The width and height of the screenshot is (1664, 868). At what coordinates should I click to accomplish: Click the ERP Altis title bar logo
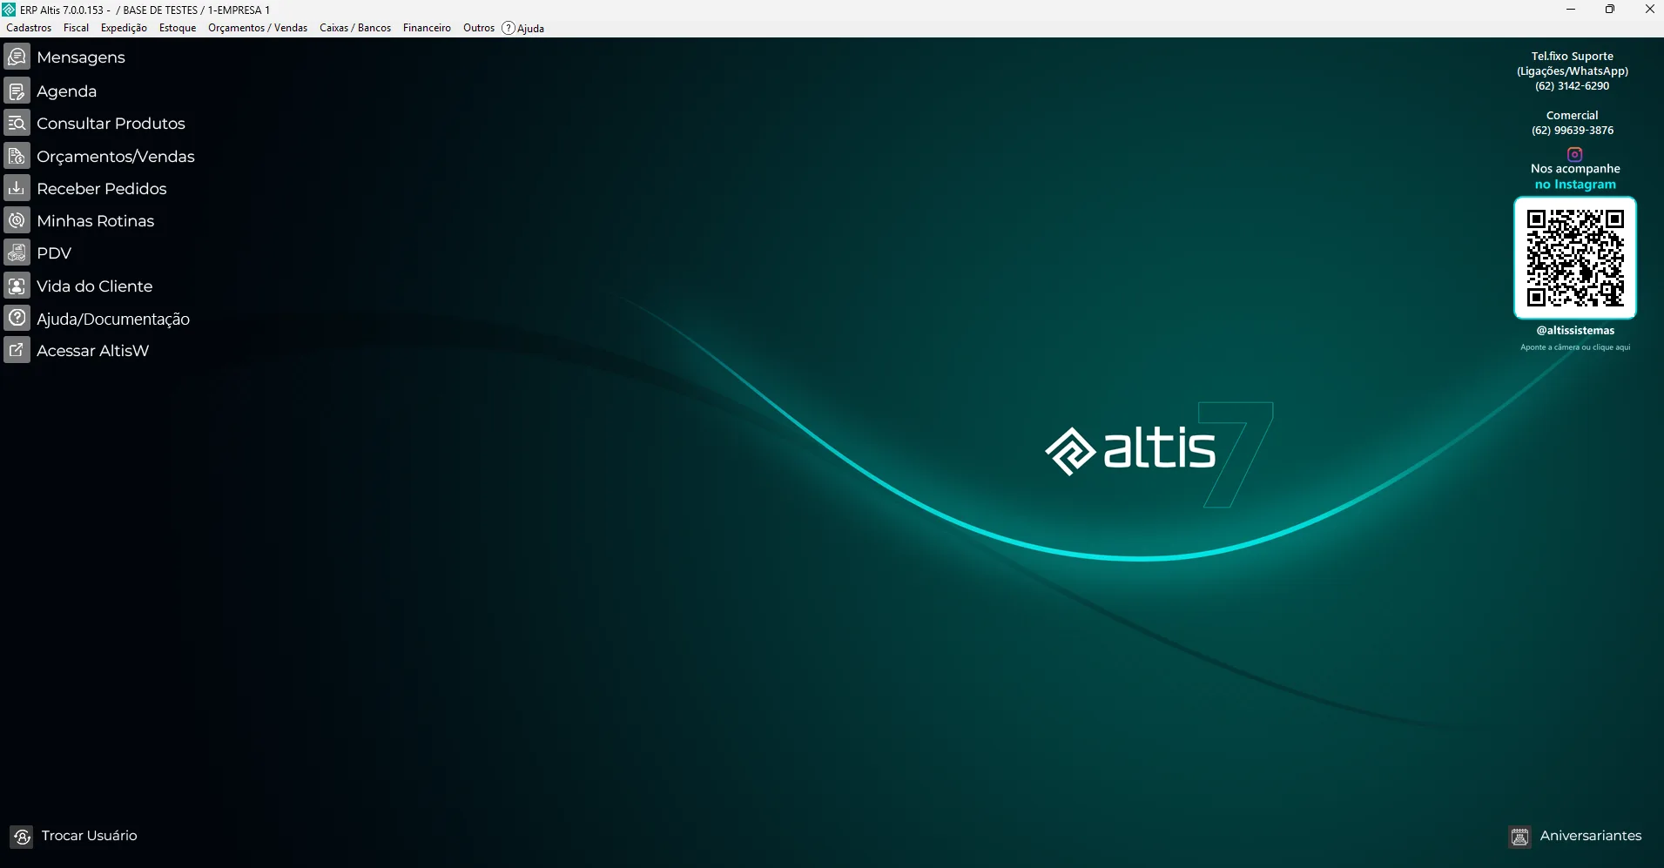point(9,10)
